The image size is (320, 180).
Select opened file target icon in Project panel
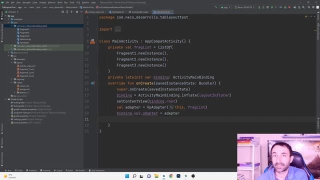(62, 12)
